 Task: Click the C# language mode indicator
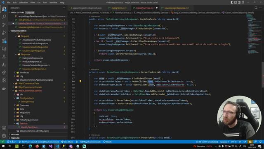pyautogui.click(x=245, y=142)
